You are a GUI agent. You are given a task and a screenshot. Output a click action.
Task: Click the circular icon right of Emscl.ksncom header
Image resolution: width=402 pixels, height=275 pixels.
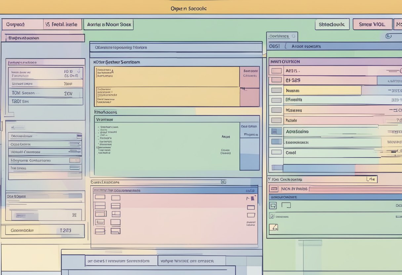pos(223,182)
